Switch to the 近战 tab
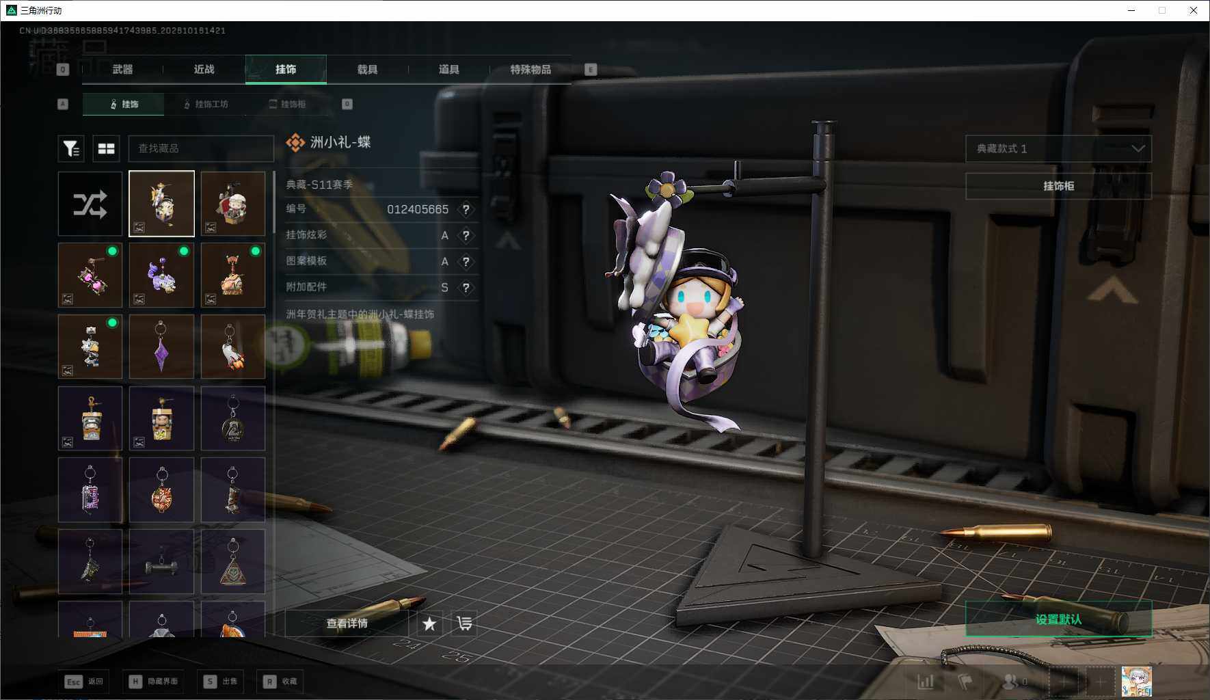 click(204, 69)
